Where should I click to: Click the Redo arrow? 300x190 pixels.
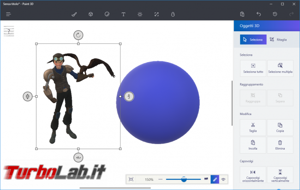pos(291,14)
